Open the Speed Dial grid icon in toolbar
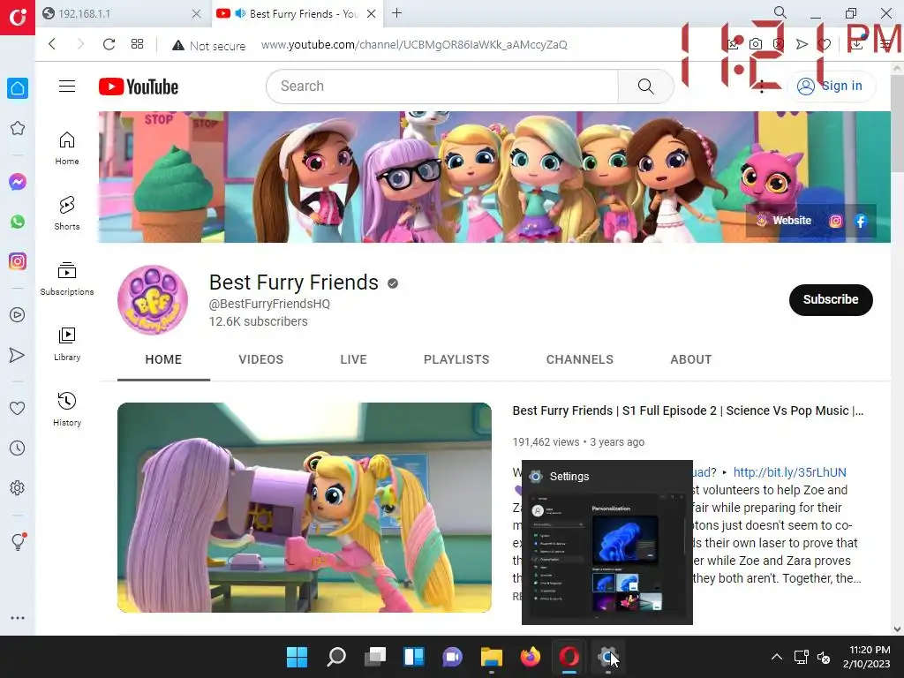 (137, 44)
